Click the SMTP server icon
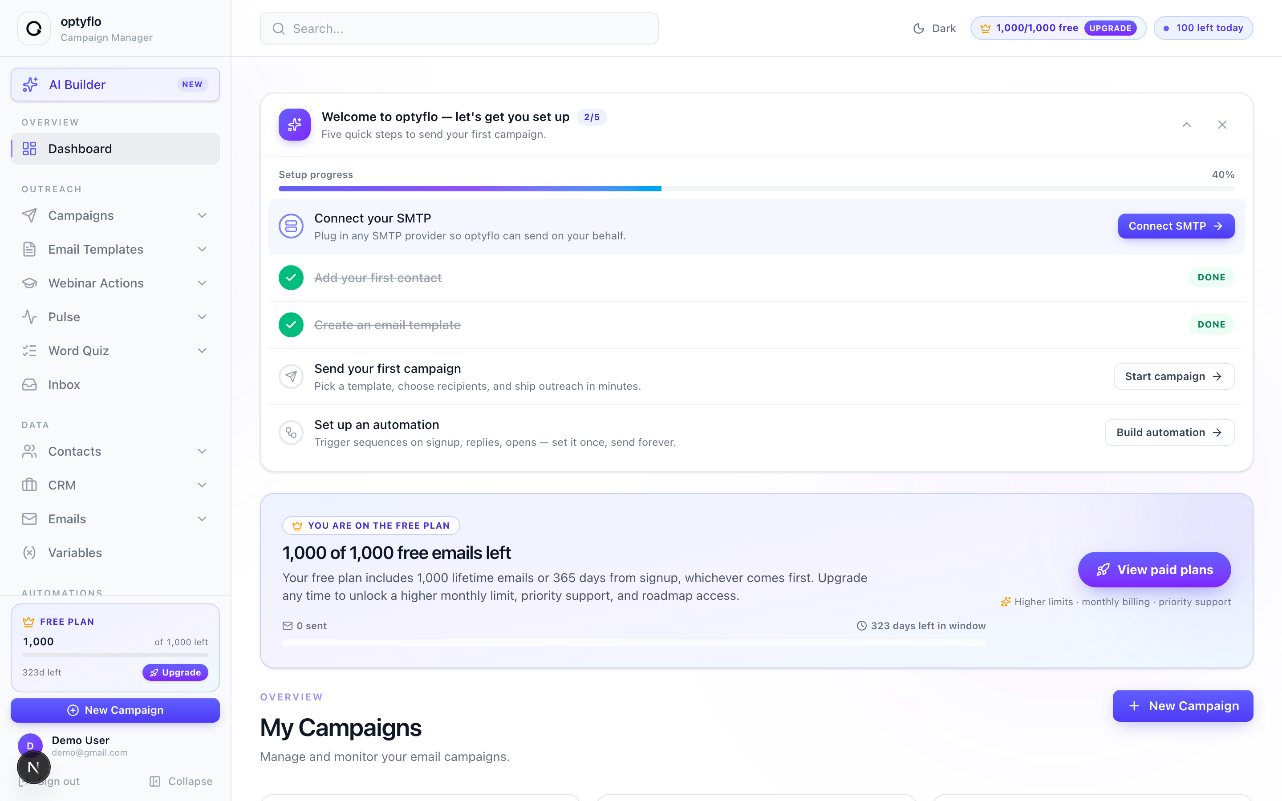1282x801 pixels. (291, 226)
